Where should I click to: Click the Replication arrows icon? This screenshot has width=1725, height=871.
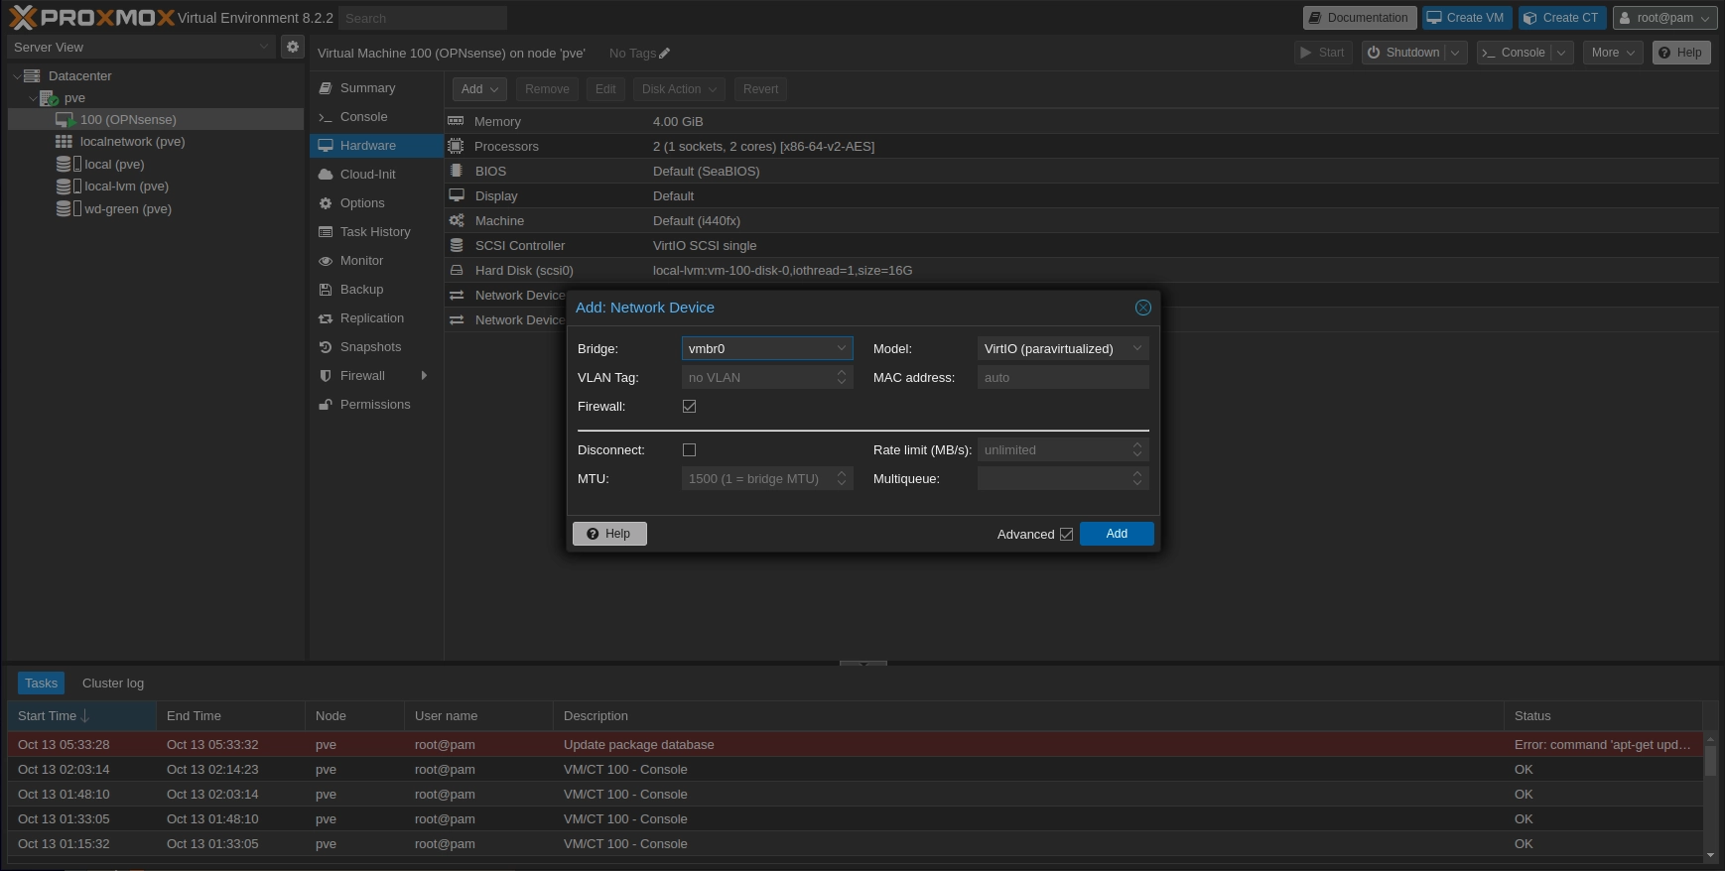(x=326, y=318)
